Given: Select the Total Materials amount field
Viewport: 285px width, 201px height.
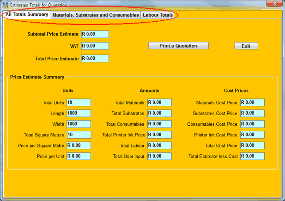Looking at the screenshot, I should coord(159,103).
